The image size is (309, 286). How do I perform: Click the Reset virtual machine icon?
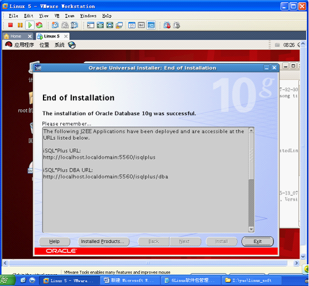39,25
